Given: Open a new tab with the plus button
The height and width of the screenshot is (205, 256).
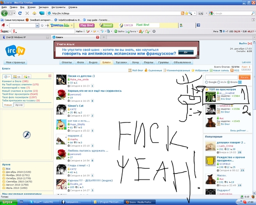Looking at the screenshot, I should tap(104, 37).
